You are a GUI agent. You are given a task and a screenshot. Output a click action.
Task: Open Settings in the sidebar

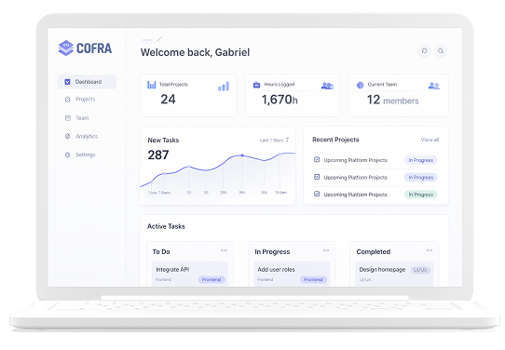(86, 155)
